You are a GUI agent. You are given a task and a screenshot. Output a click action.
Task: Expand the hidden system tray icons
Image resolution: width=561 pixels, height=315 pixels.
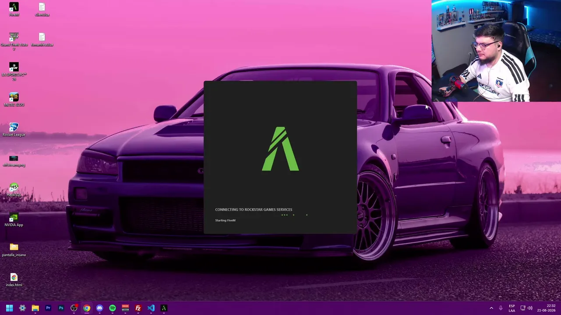click(x=491, y=308)
